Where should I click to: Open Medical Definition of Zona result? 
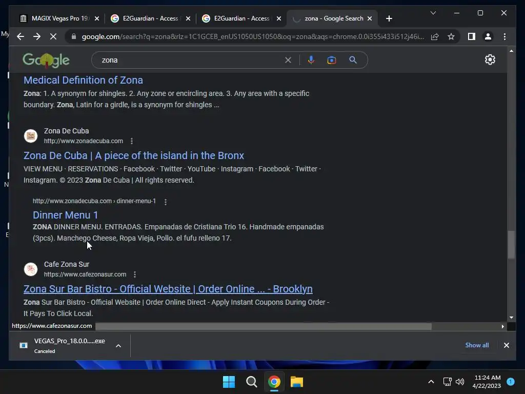click(x=83, y=80)
